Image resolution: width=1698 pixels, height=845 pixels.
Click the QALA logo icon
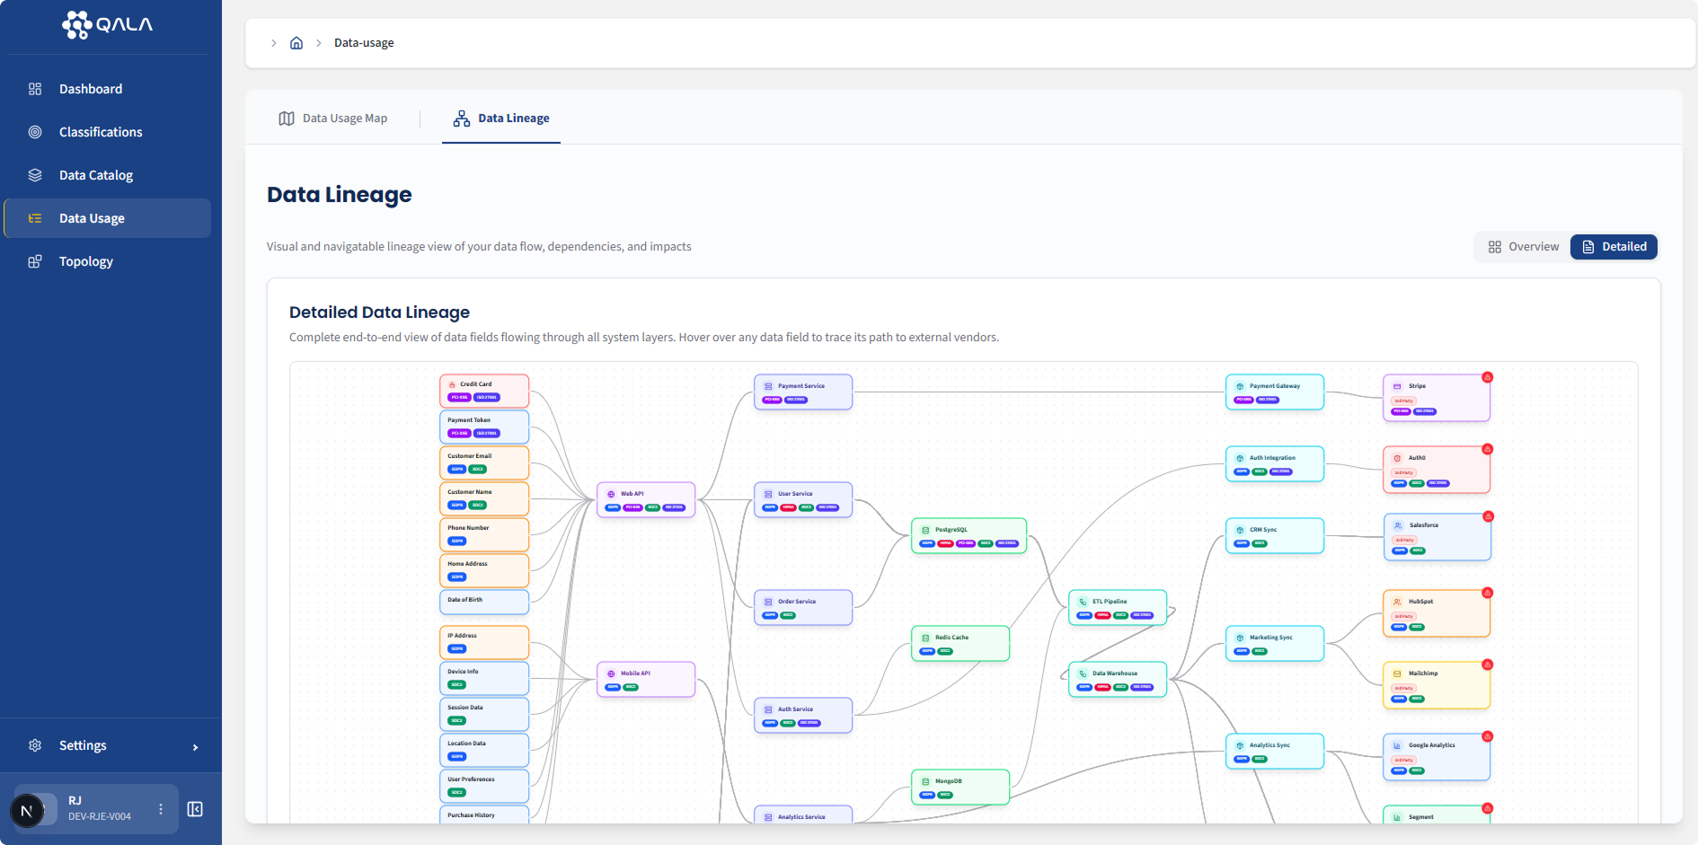[75, 25]
